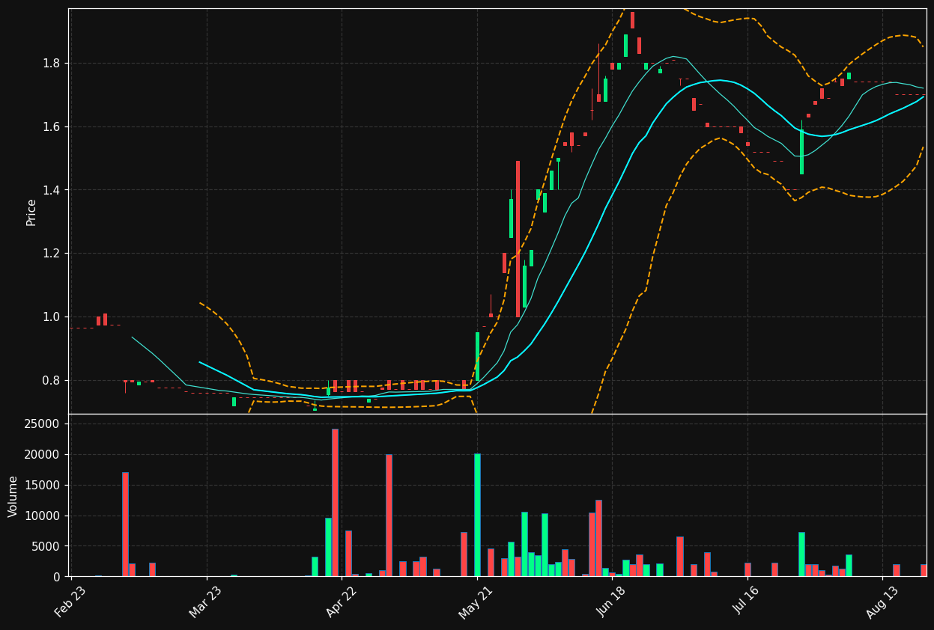Select the tallest red volume bar above 24000
Screen dimensions: 934x630
point(335,502)
